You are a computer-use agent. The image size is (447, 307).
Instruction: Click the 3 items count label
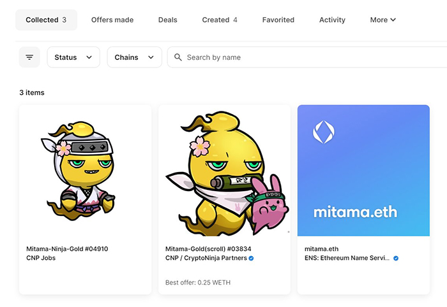(x=32, y=92)
